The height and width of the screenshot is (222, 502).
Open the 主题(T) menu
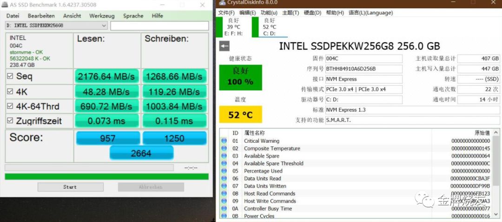click(x=291, y=13)
